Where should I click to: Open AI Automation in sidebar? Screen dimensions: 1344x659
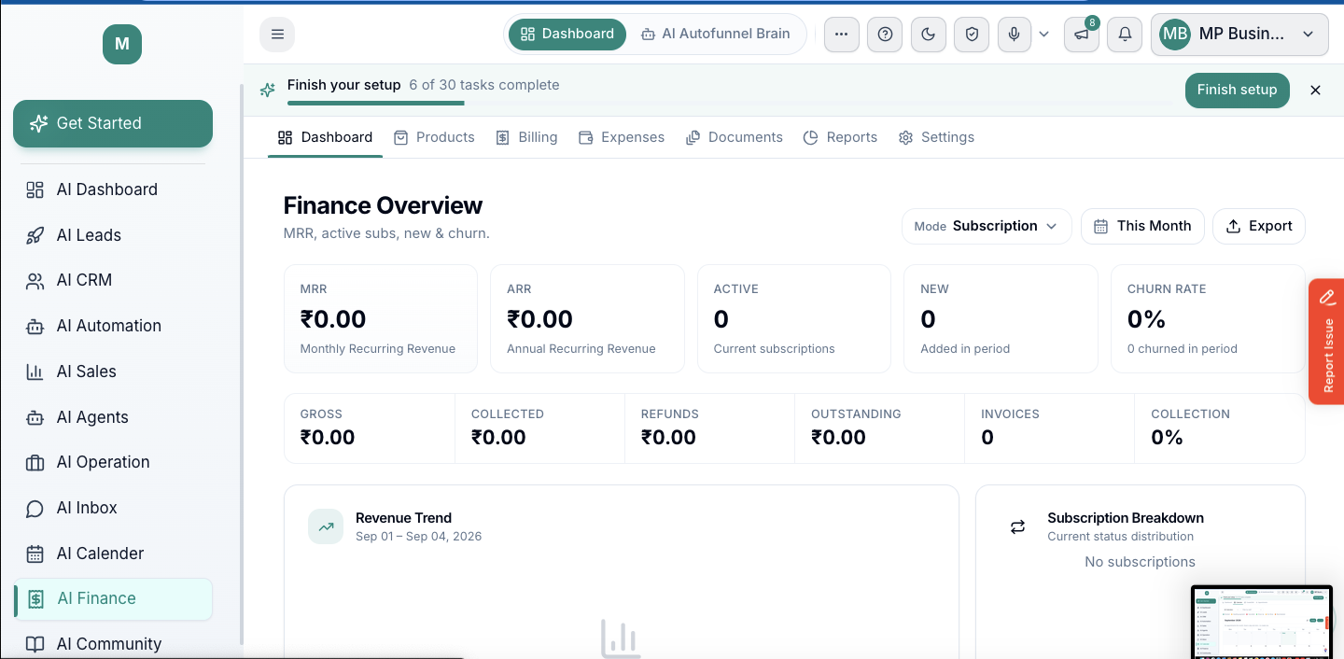pos(113,326)
